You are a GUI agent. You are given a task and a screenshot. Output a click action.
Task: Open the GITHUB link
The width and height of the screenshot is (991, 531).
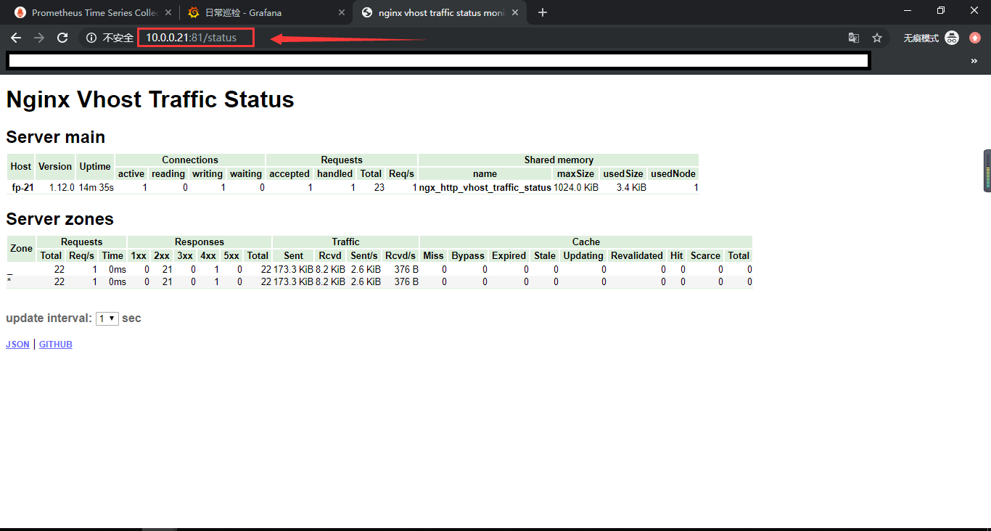click(56, 345)
